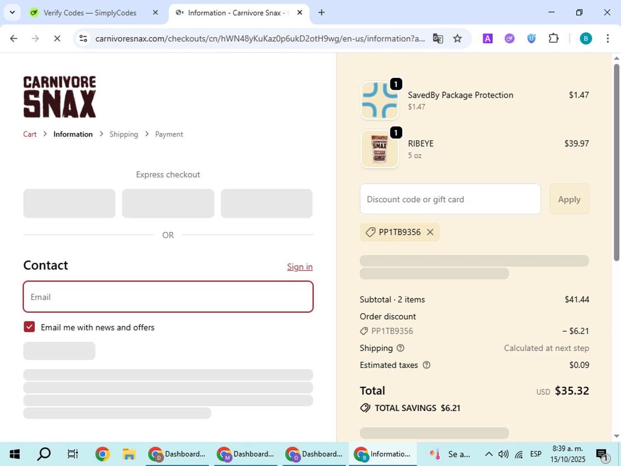Screen dimensions: 621x466
Task: Click the Carnivore Snax logo
Action: [60, 97]
